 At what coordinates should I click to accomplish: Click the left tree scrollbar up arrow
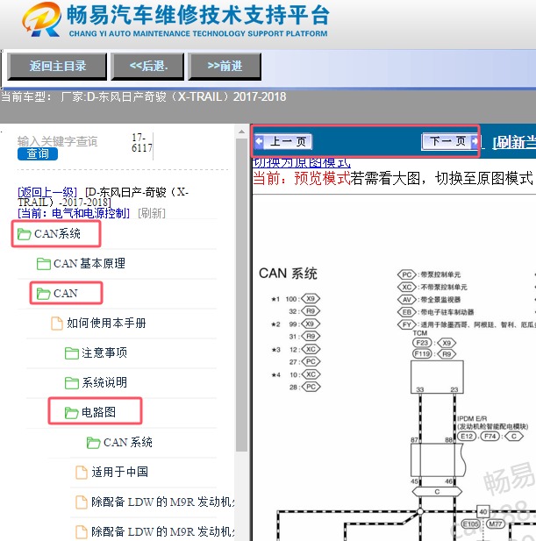pyautogui.click(x=241, y=132)
